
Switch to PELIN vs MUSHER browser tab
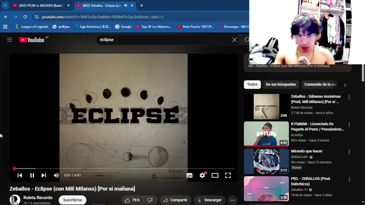42,5
